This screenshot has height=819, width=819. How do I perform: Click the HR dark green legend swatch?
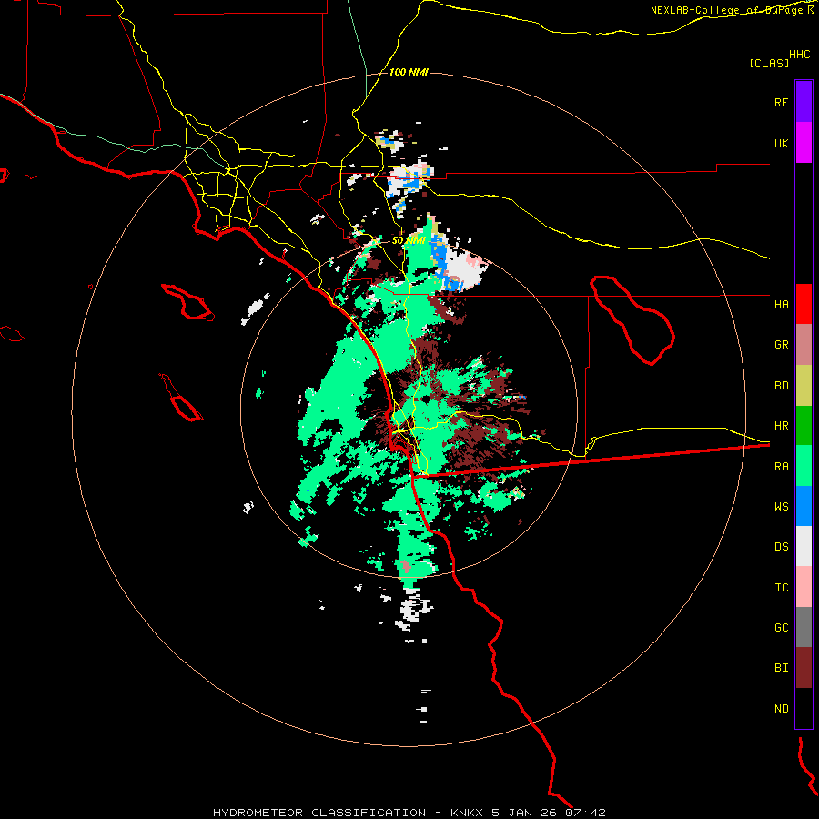coord(804,426)
